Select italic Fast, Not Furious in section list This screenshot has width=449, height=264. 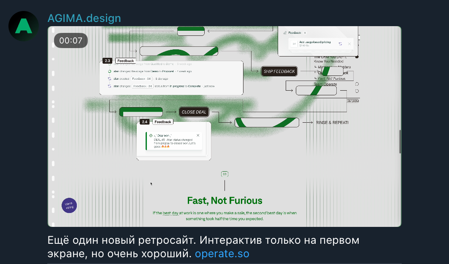332,78
